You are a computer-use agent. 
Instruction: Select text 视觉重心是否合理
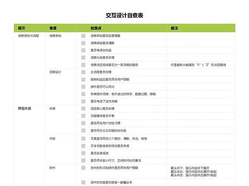[x=102, y=109]
